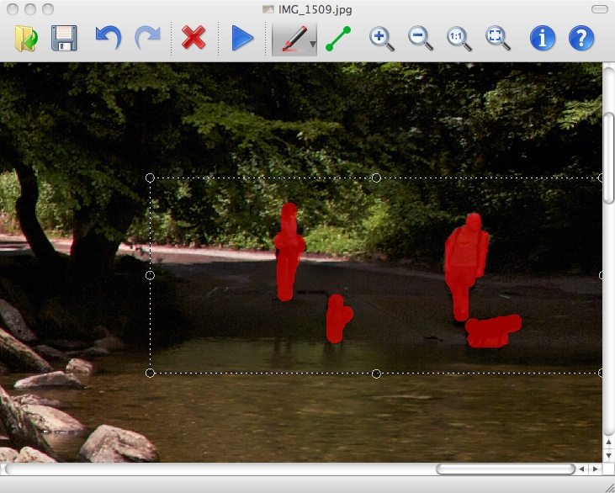Zoom out with minus magnifier

pyautogui.click(x=420, y=39)
